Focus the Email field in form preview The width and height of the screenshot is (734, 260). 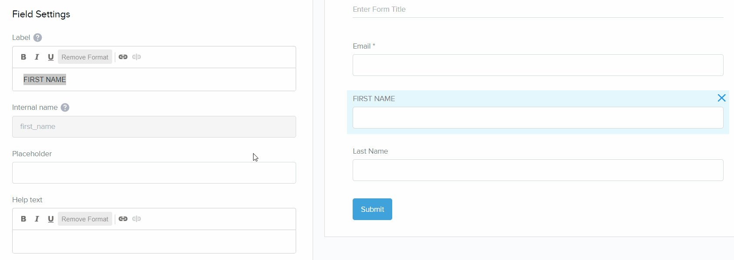pos(538,65)
